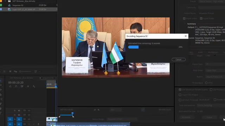Screen dimensions: 225x126
Task: Toggle nest sequence insert mode icon
Action: coord(10,86)
